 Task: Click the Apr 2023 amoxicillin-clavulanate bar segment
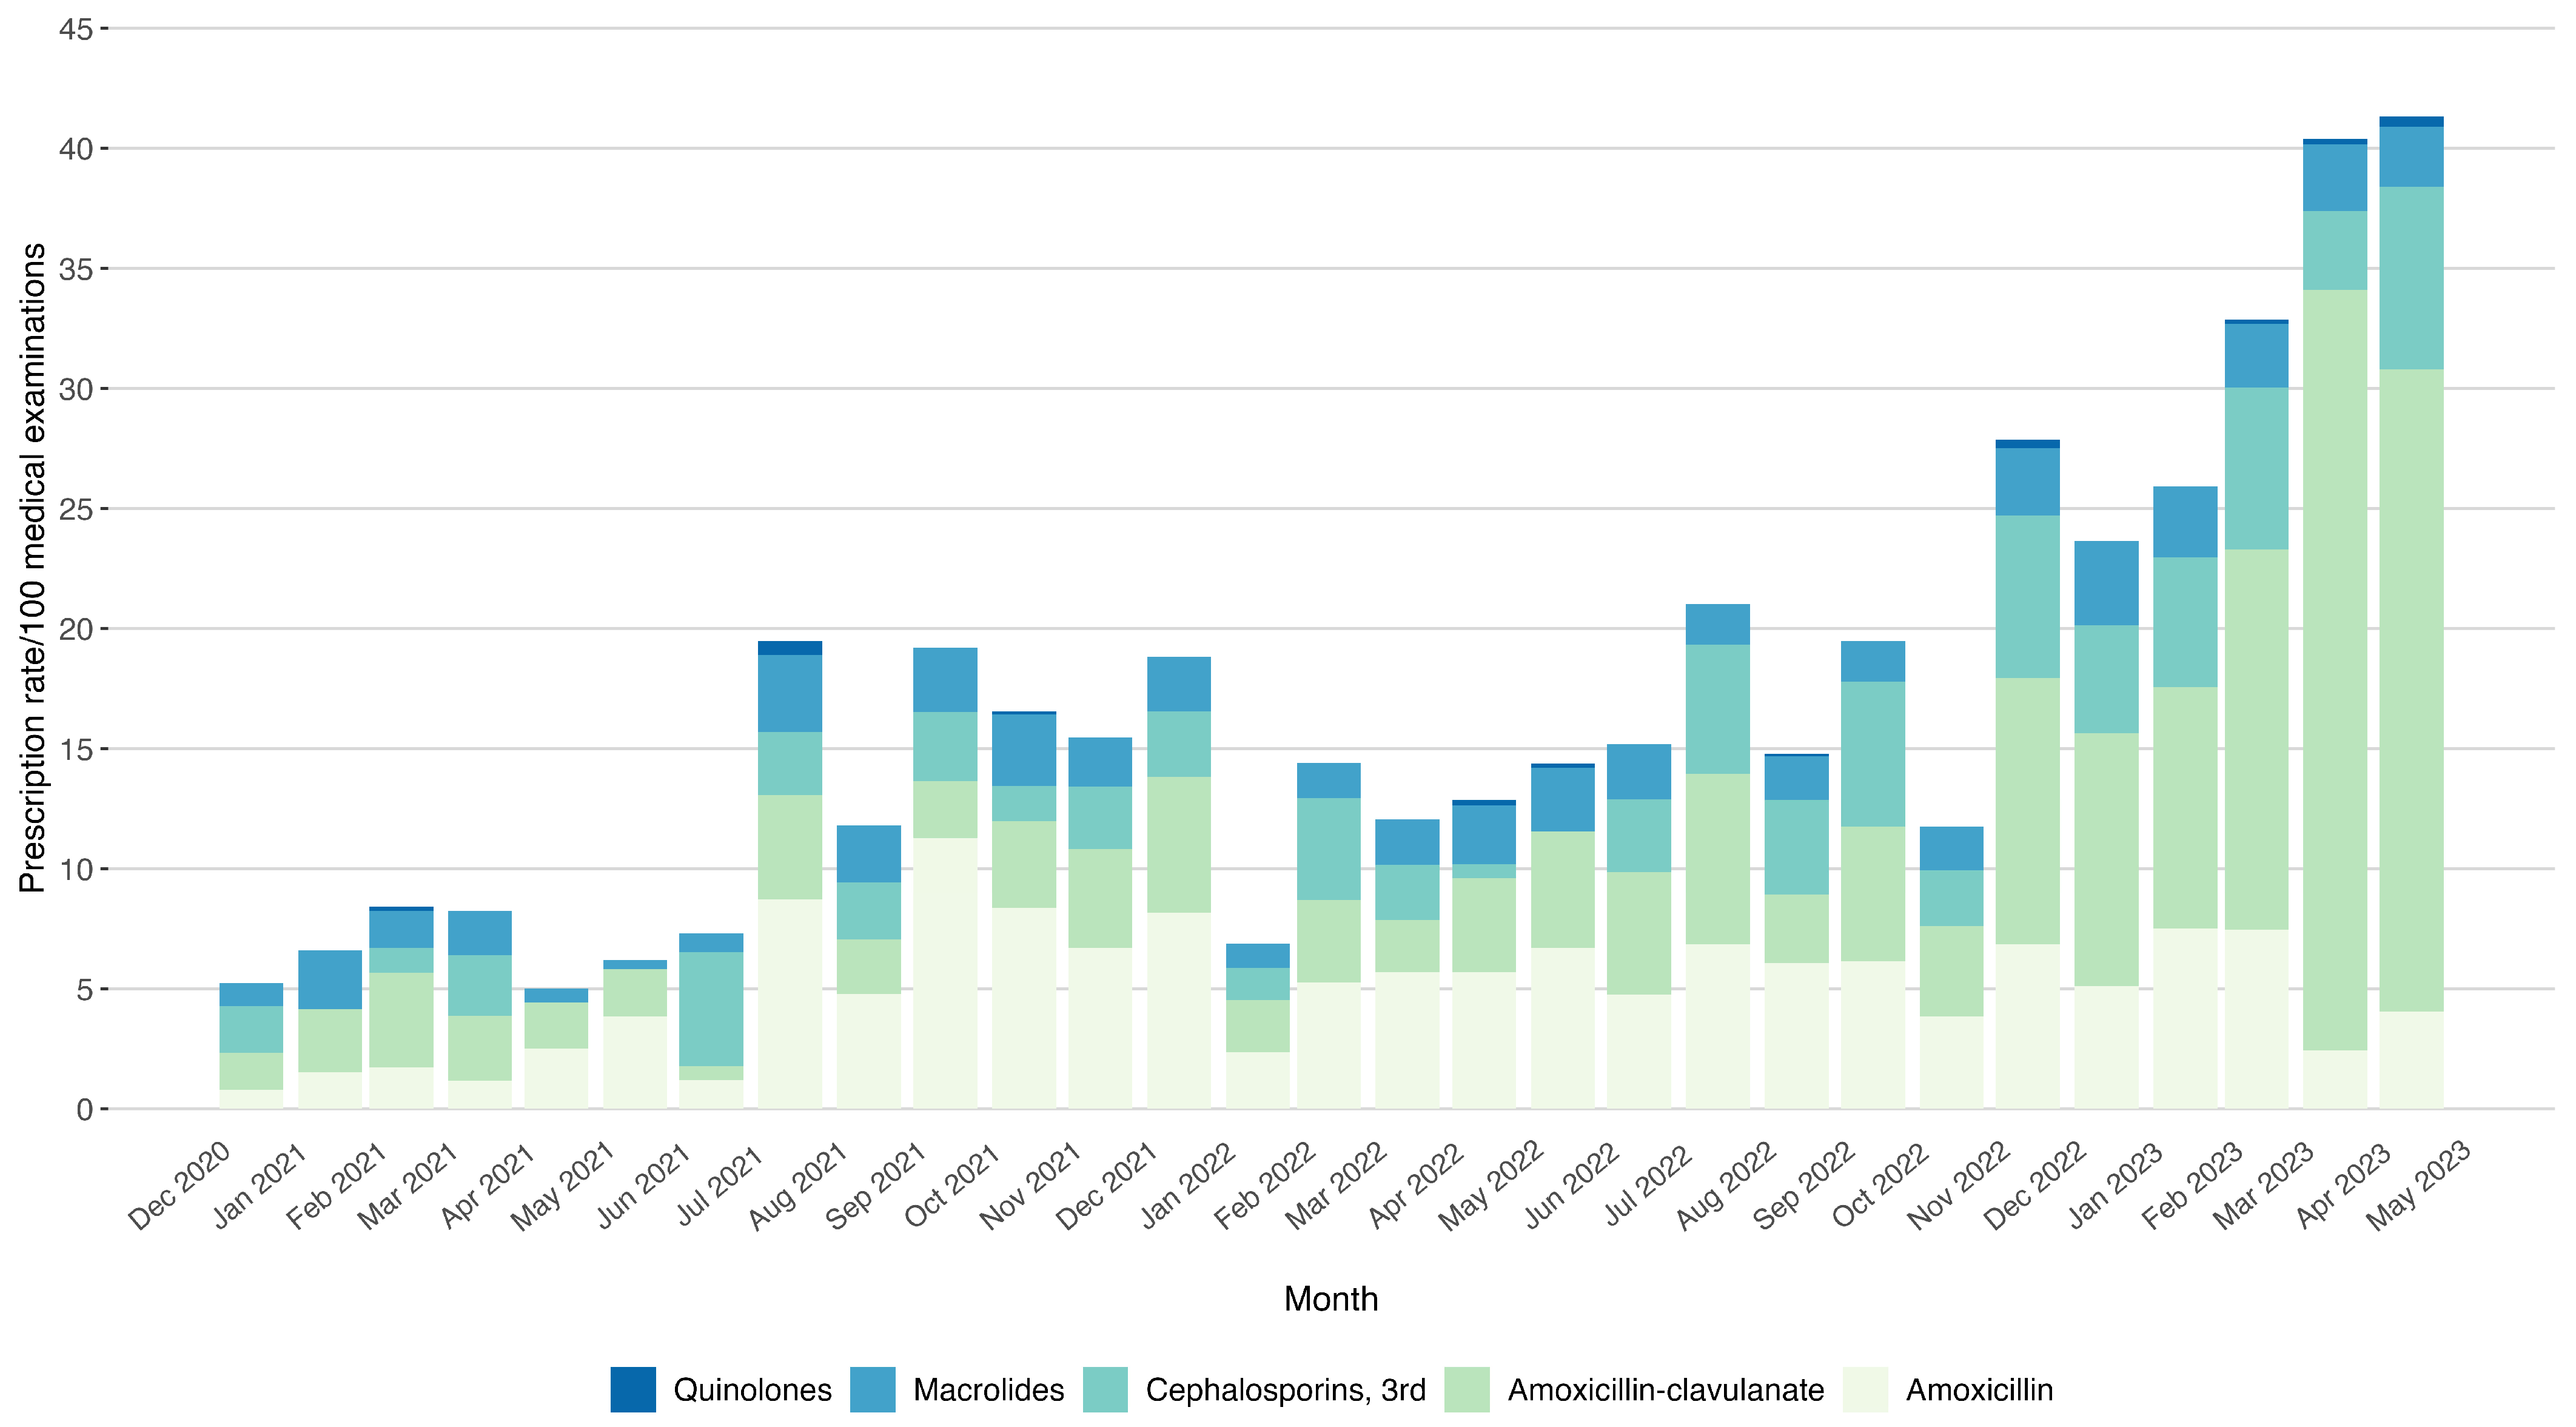[2335, 670]
